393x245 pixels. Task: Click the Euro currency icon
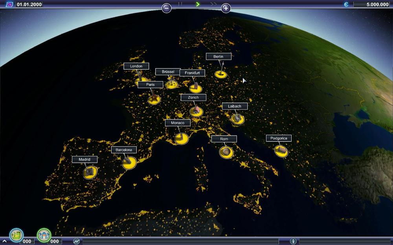[346, 5]
